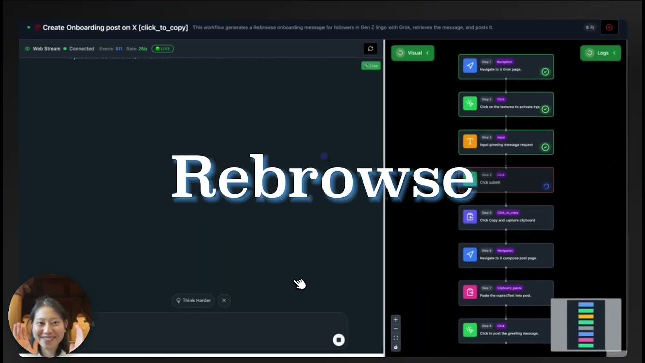Image resolution: width=645 pixels, height=363 pixels.
Task: Click the Web Stream label
Action: [x=46, y=49]
